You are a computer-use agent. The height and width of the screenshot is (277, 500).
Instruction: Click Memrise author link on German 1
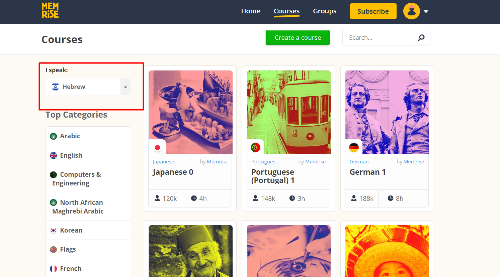414,162
